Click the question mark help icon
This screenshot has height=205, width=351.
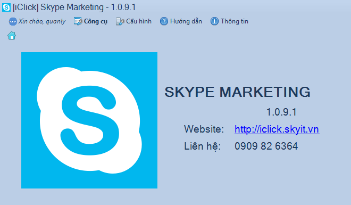tap(164, 21)
